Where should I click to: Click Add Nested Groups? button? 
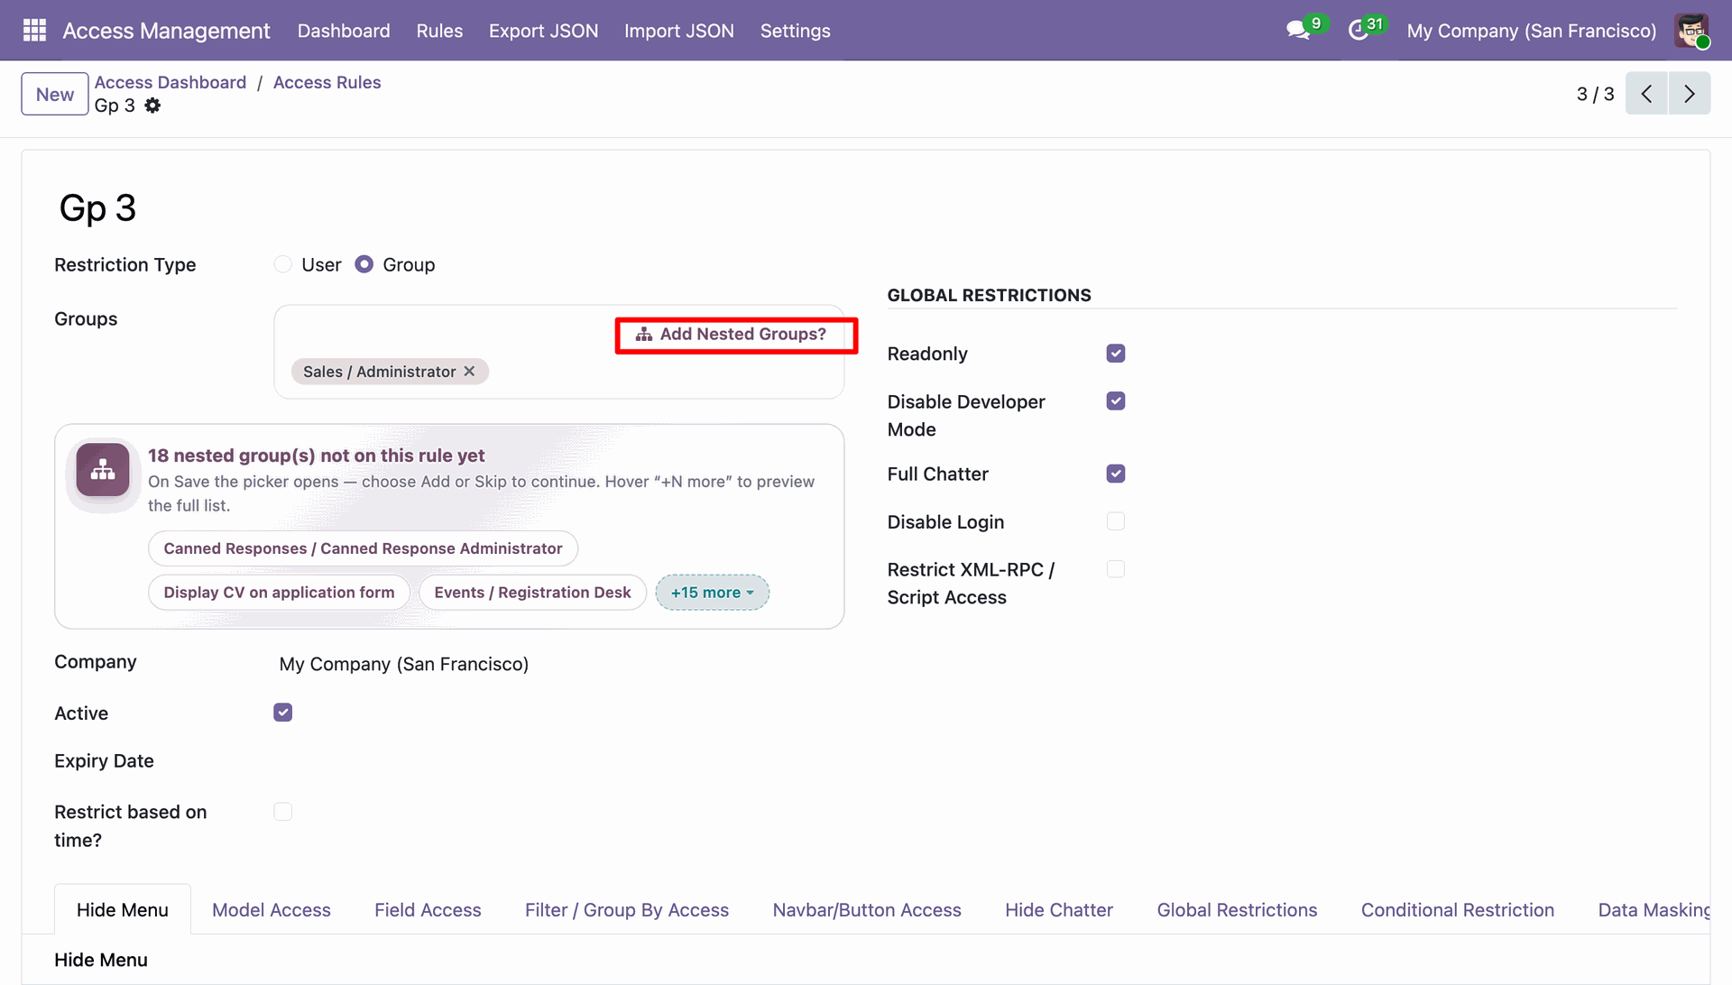coord(732,335)
